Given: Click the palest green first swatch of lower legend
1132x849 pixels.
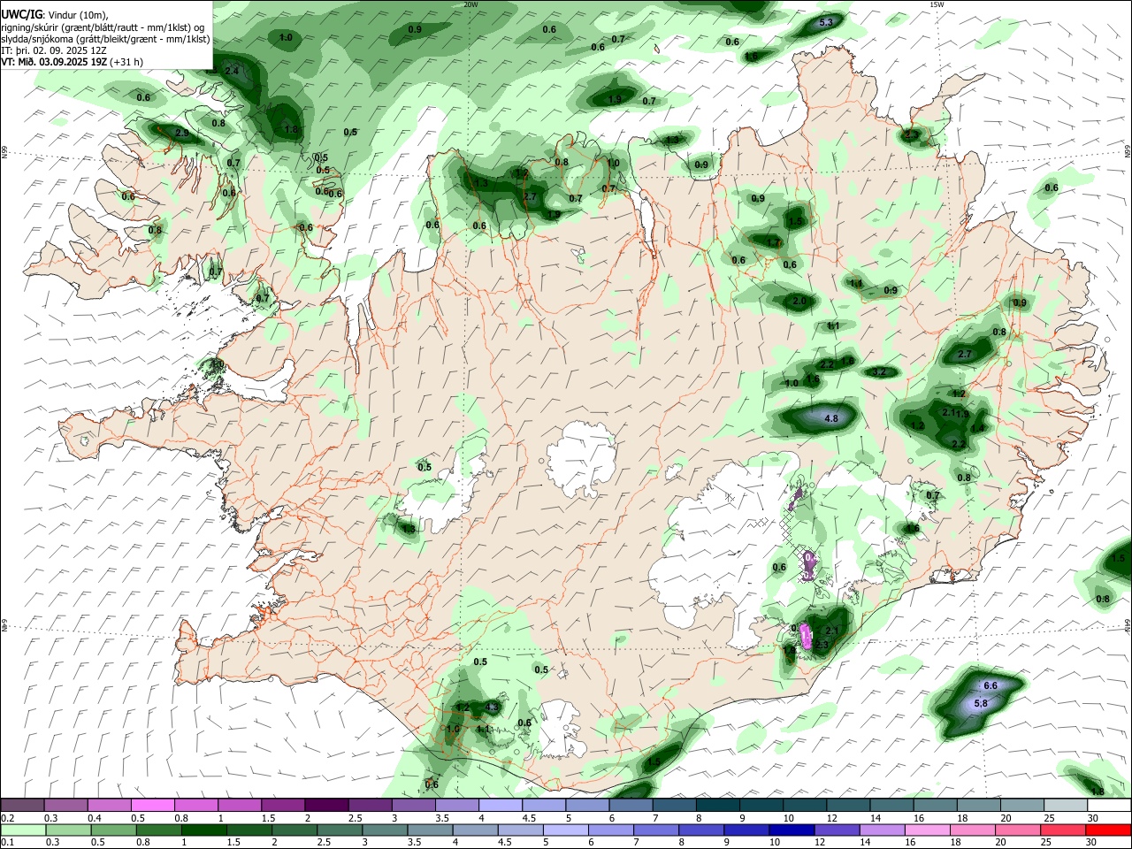Looking at the screenshot, I should [x=23, y=830].
